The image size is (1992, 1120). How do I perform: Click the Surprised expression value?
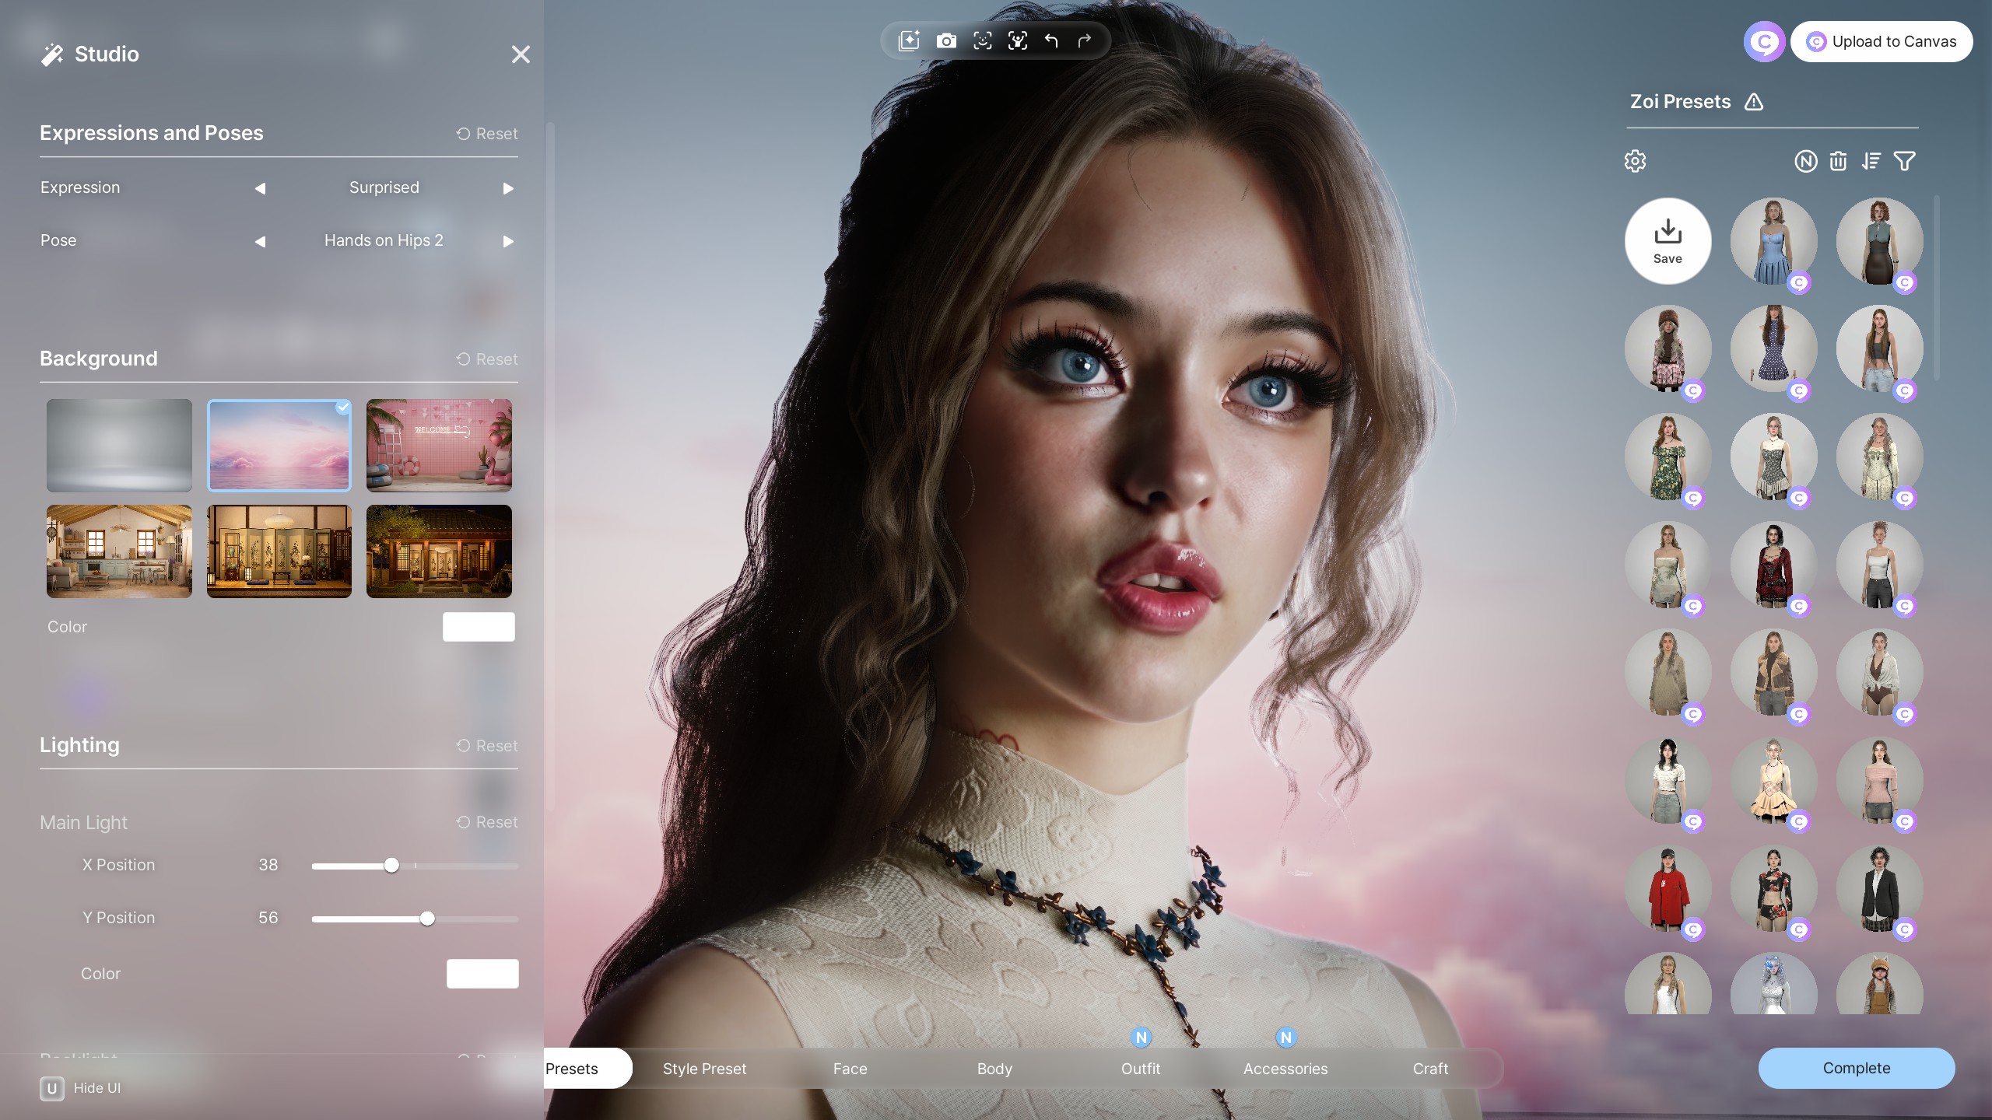point(384,188)
